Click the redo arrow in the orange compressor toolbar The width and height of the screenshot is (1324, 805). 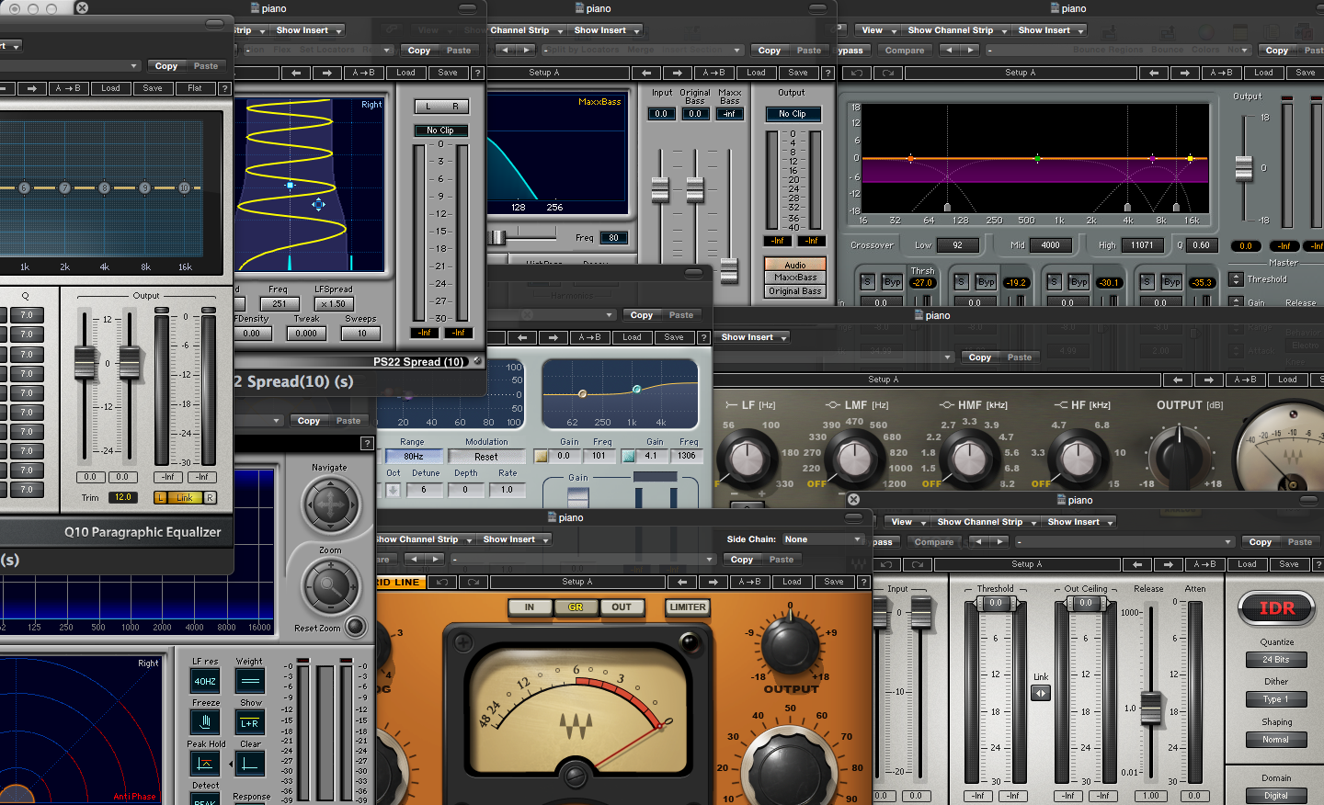(474, 582)
